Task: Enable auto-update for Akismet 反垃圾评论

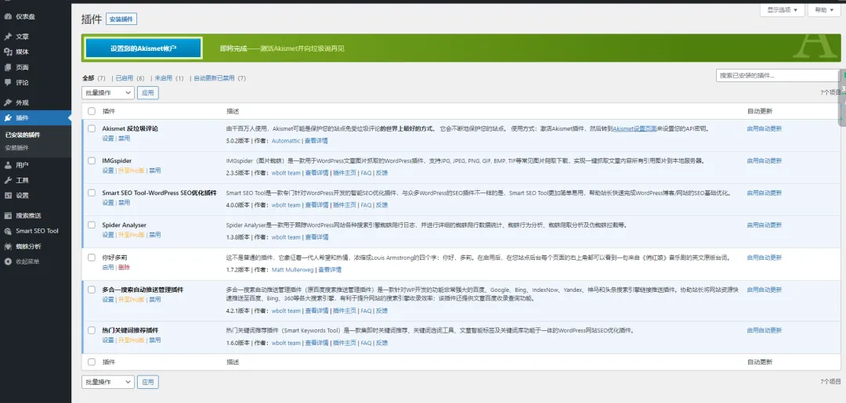Action: pos(764,129)
